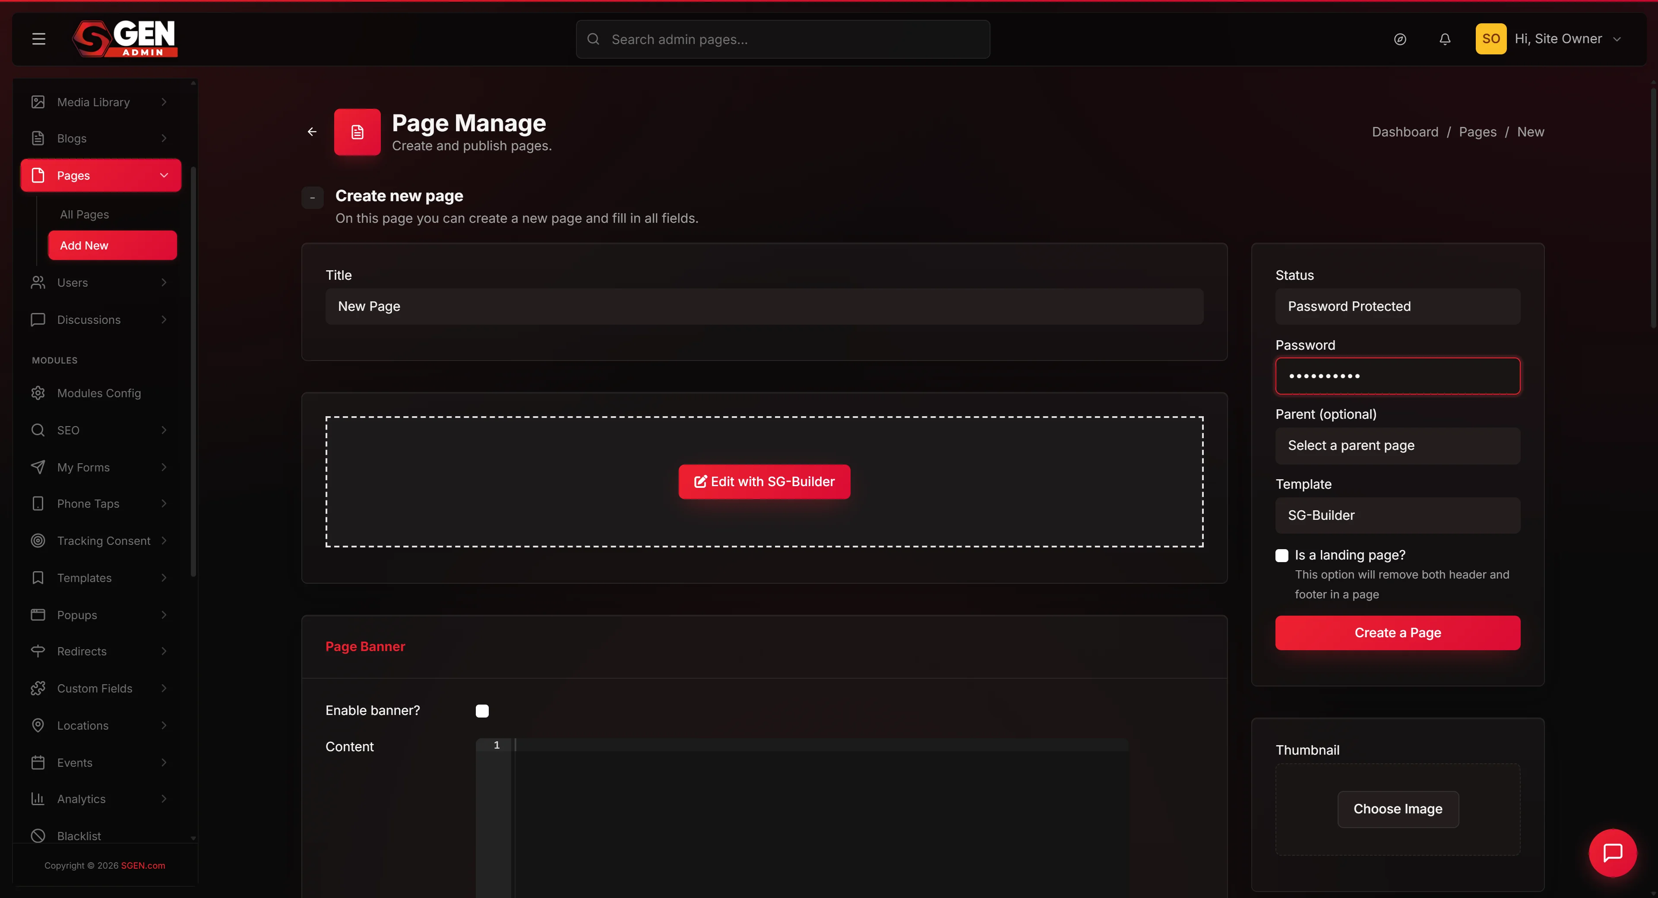
Task: Click the Redirects signpost icon
Action: click(x=38, y=651)
